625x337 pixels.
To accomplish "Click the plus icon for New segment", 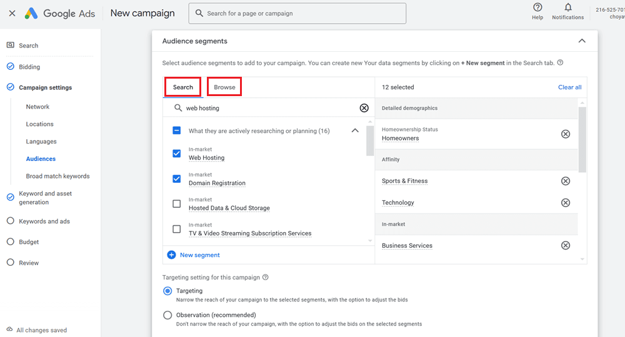I will tap(171, 255).
